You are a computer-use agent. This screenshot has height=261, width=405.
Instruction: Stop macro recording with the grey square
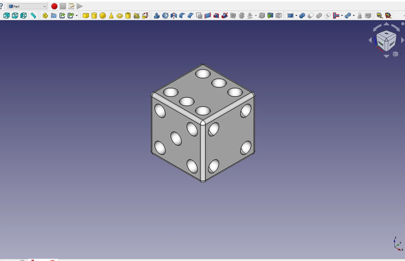[x=63, y=6]
